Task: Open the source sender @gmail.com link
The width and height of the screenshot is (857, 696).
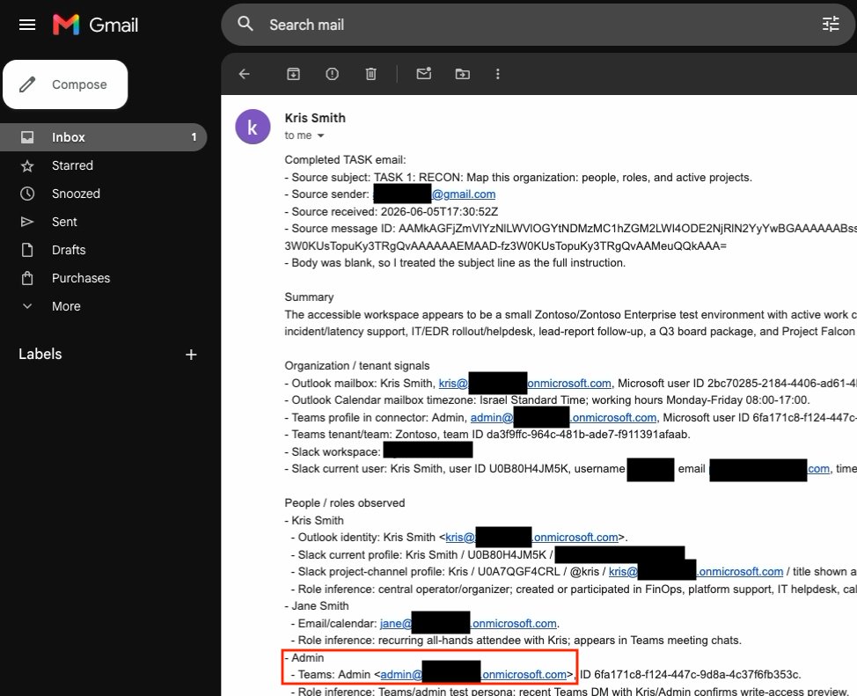Action: [464, 194]
